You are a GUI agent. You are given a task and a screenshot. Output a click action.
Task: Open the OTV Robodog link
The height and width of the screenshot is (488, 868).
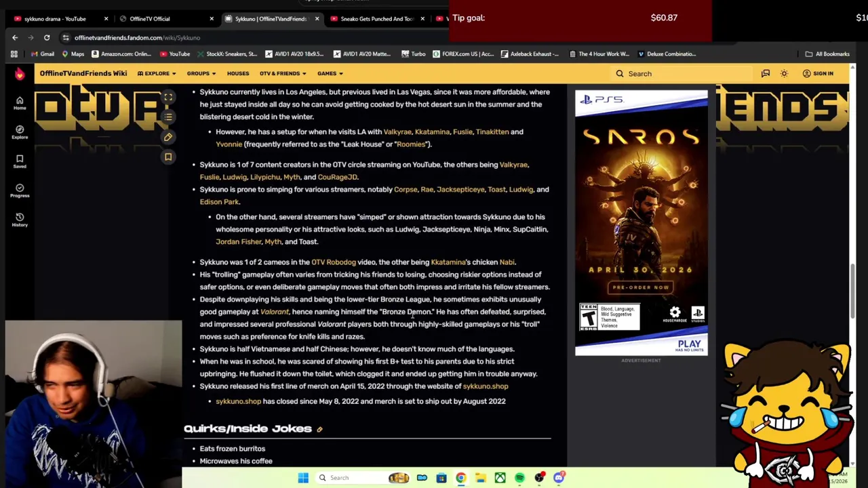pos(334,262)
